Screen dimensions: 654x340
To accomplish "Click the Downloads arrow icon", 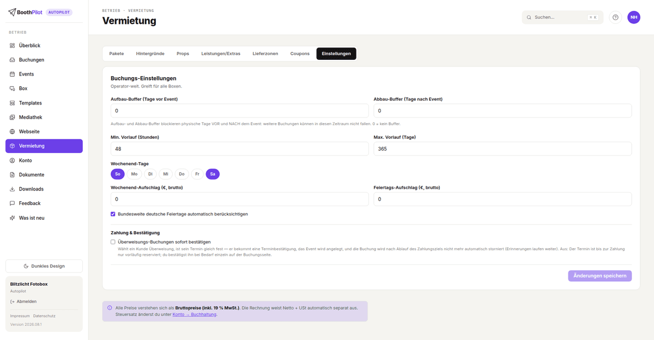I will coord(13,189).
